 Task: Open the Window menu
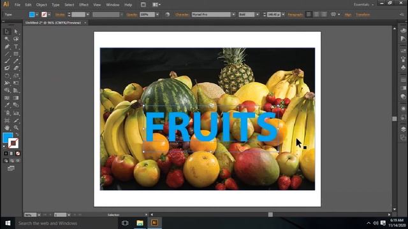coord(113,4)
